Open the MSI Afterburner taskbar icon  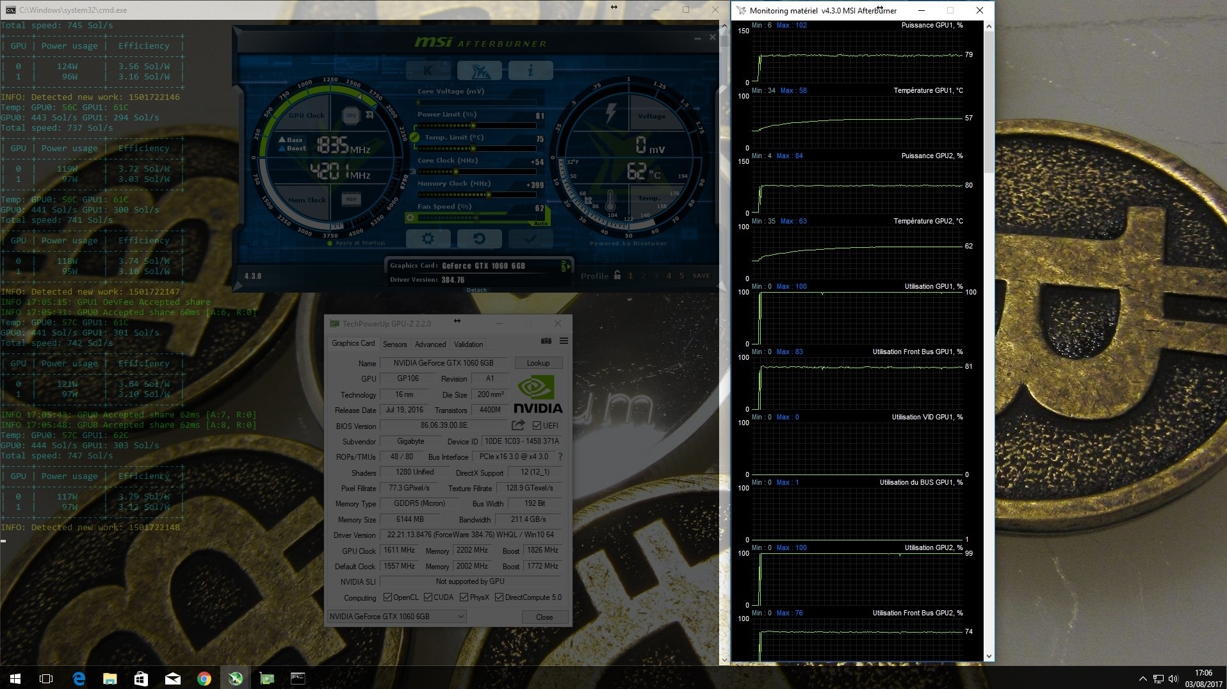236,678
